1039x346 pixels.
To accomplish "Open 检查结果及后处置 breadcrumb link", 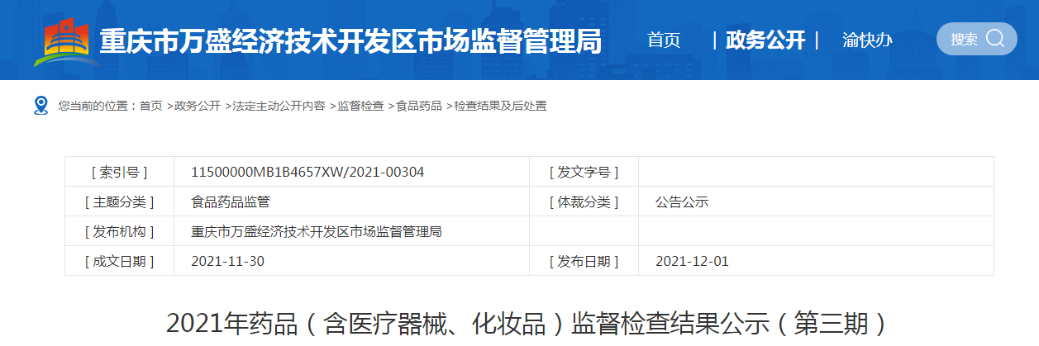I will [500, 106].
